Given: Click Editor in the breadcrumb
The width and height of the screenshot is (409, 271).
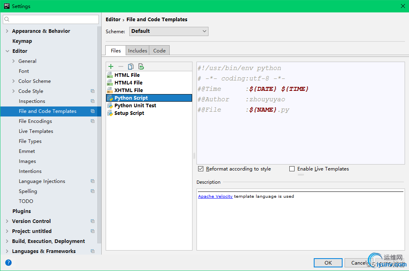Looking at the screenshot, I should (x=113, y=20).
